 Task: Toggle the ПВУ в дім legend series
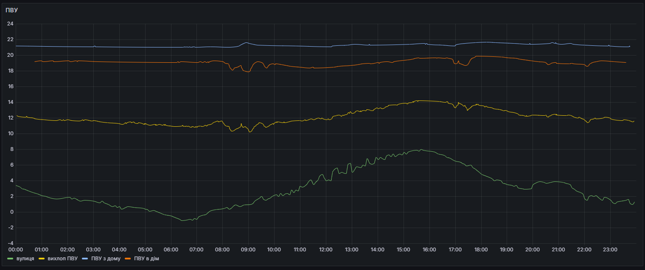[x=146, y=258]
